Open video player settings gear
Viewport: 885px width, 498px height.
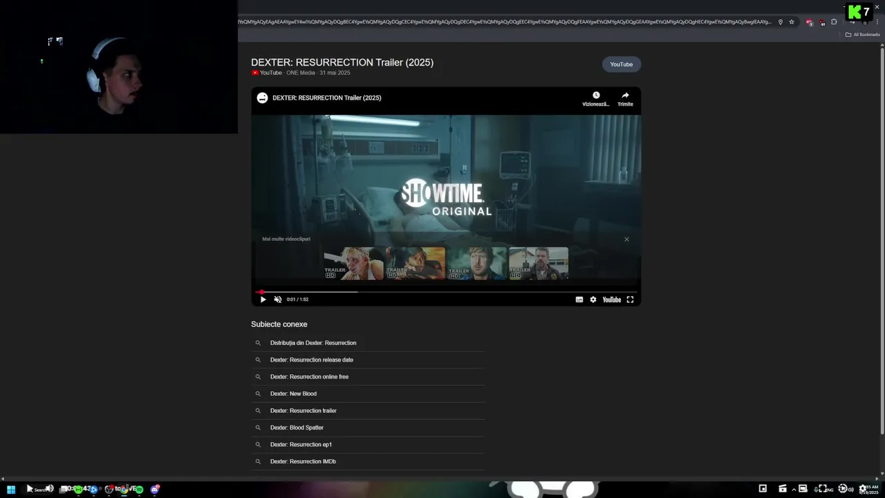pyautogui.click(x=593, y=299)
